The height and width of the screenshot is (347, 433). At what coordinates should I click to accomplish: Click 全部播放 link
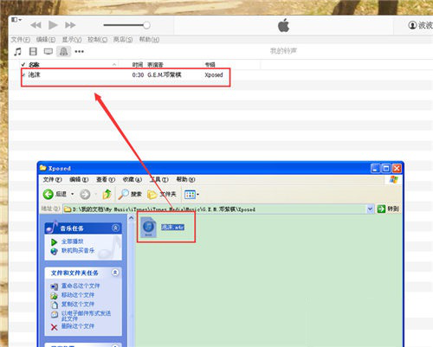[x=72, y=241]
